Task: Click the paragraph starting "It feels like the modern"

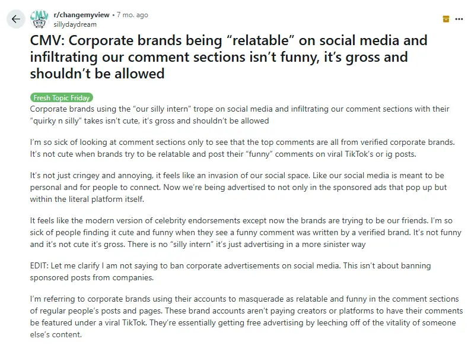Action: (237, 232)
